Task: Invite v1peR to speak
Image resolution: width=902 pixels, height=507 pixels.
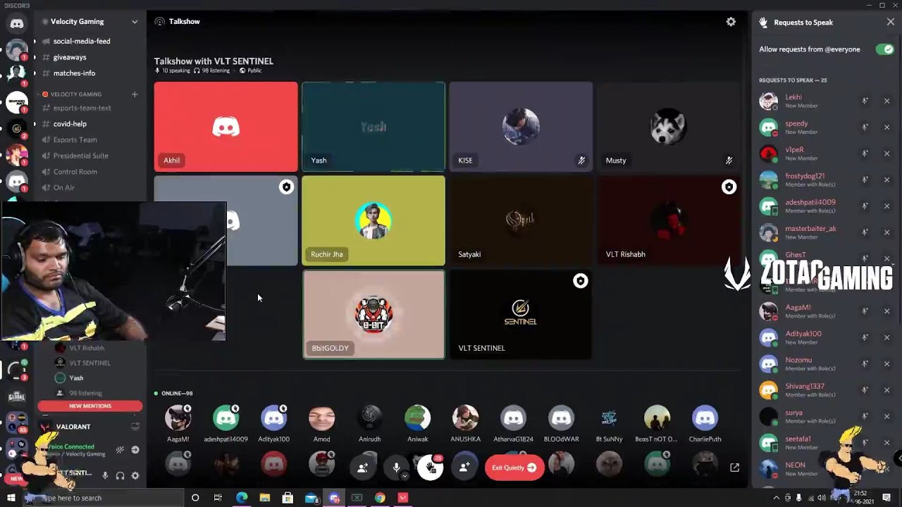Action: (865, 154)
